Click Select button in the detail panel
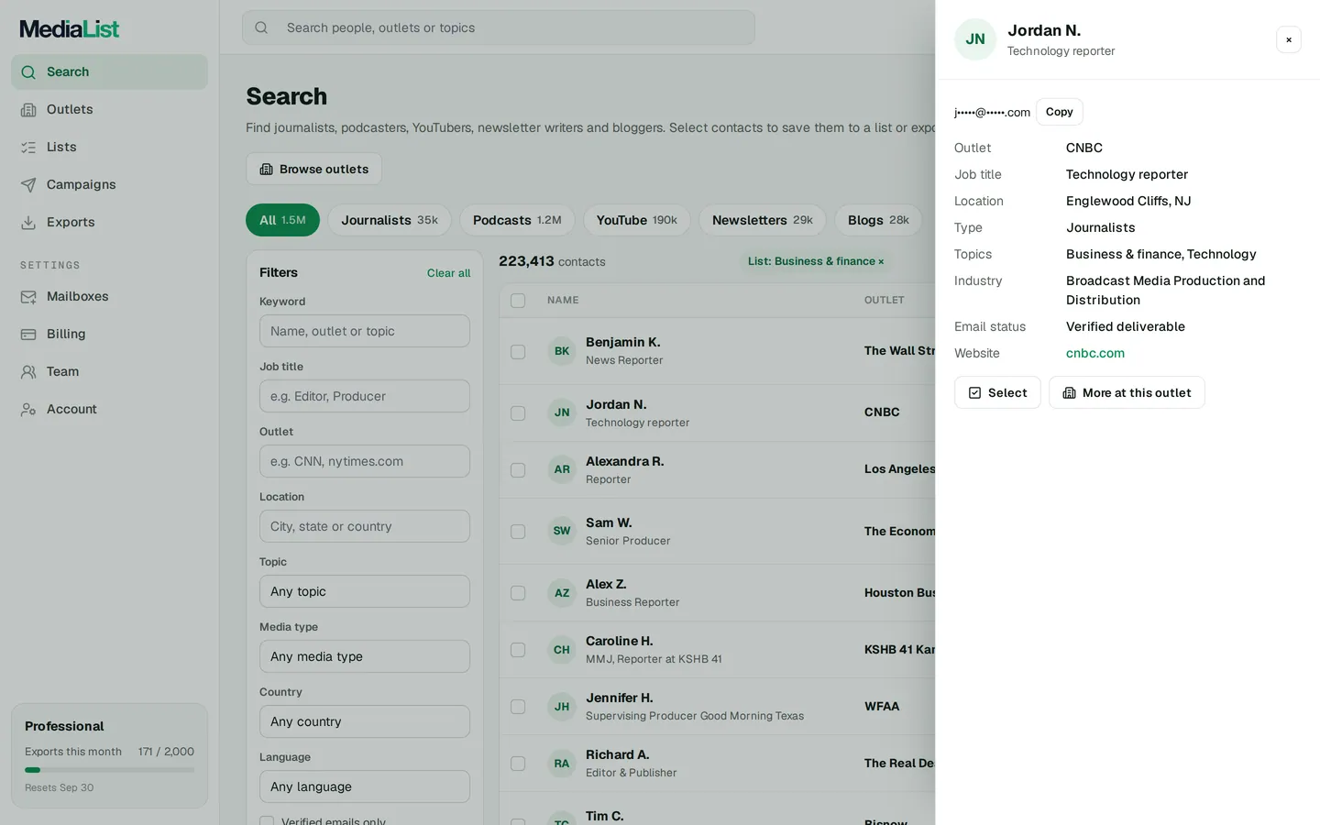This screenshot has width=1320, height=825. coord(997,392)
